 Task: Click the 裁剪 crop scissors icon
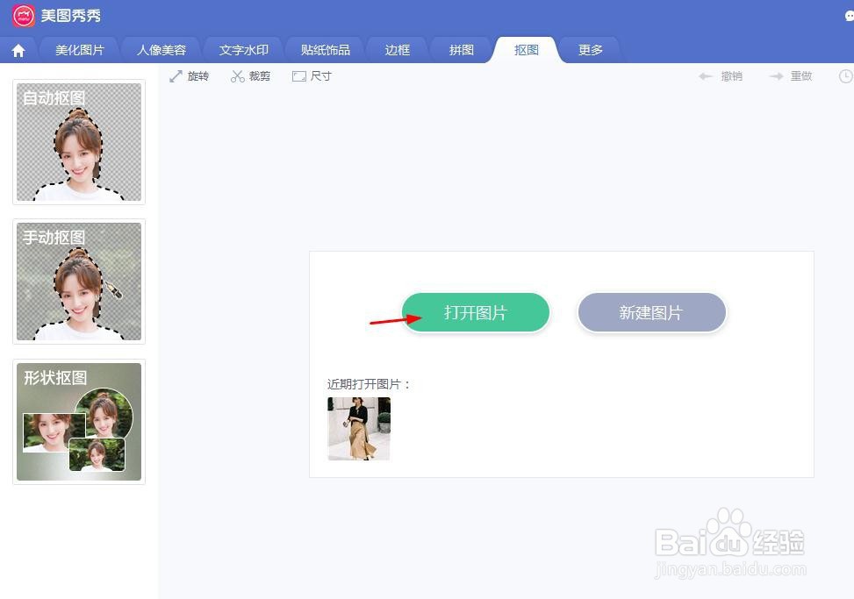(x=237, y=75)
